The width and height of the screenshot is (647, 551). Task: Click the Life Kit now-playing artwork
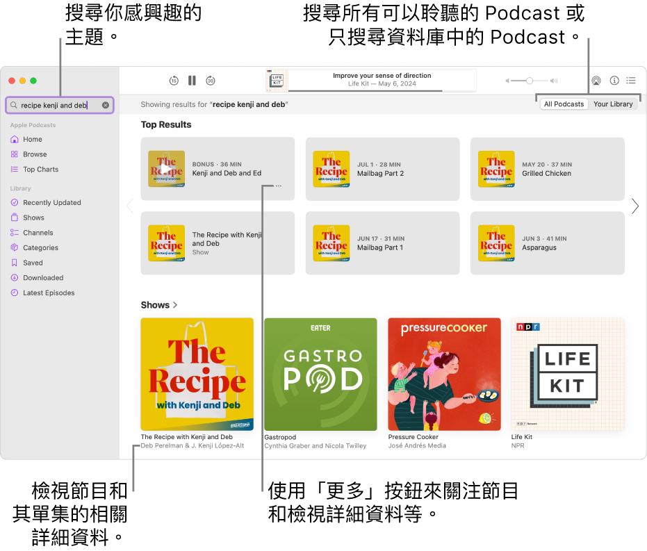point(277,81)
